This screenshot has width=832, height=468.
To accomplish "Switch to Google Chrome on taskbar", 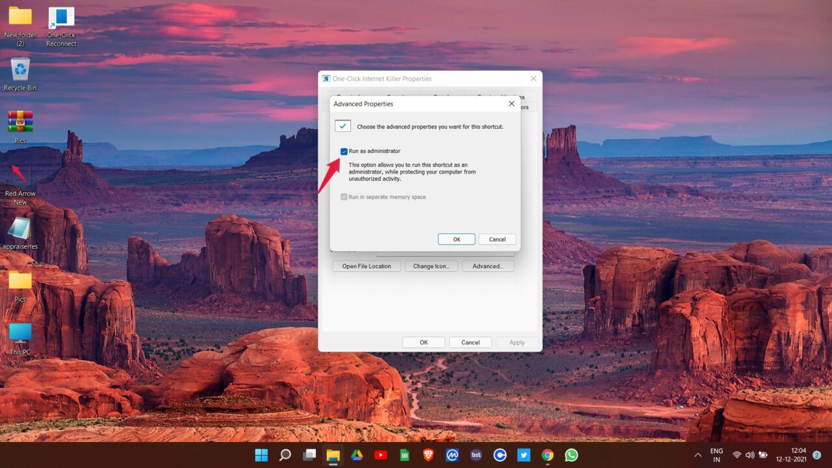I will [x=548, y=455].
